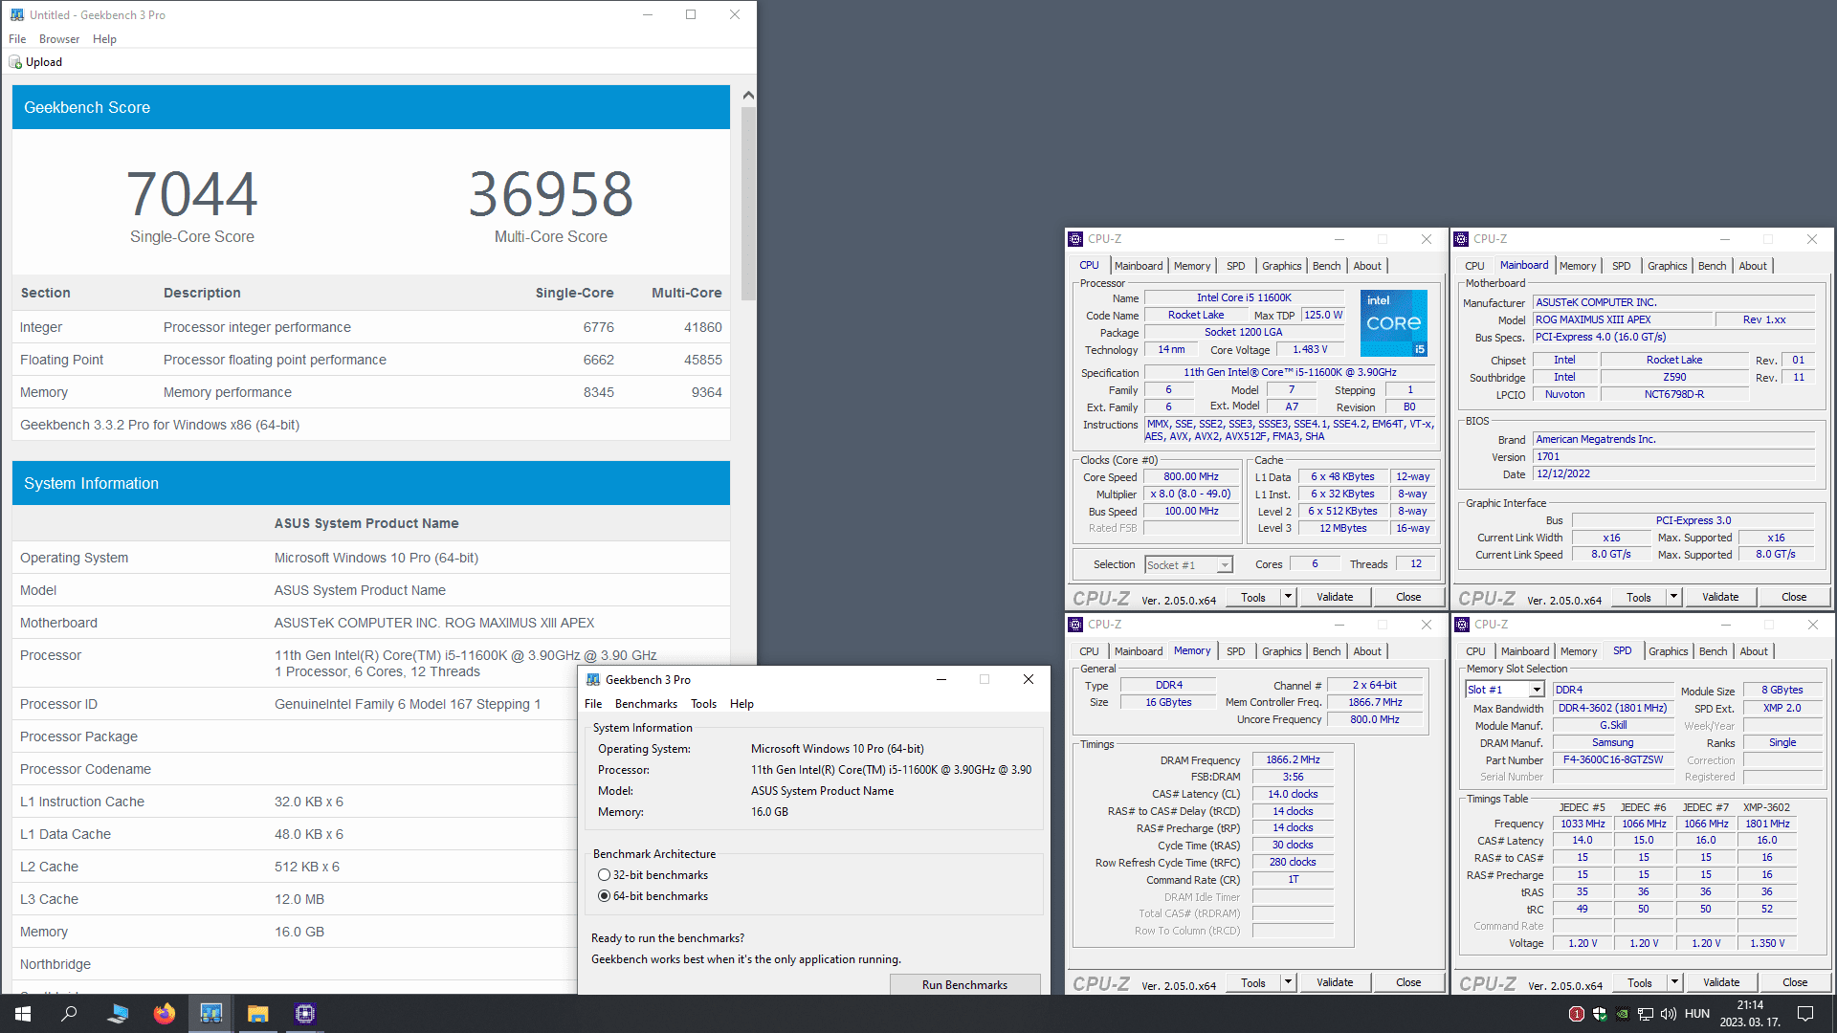This screenshot has height=1033, width=1837.
Task: Open the File menu in the Untitled Geekbench window
Action: 17,39
